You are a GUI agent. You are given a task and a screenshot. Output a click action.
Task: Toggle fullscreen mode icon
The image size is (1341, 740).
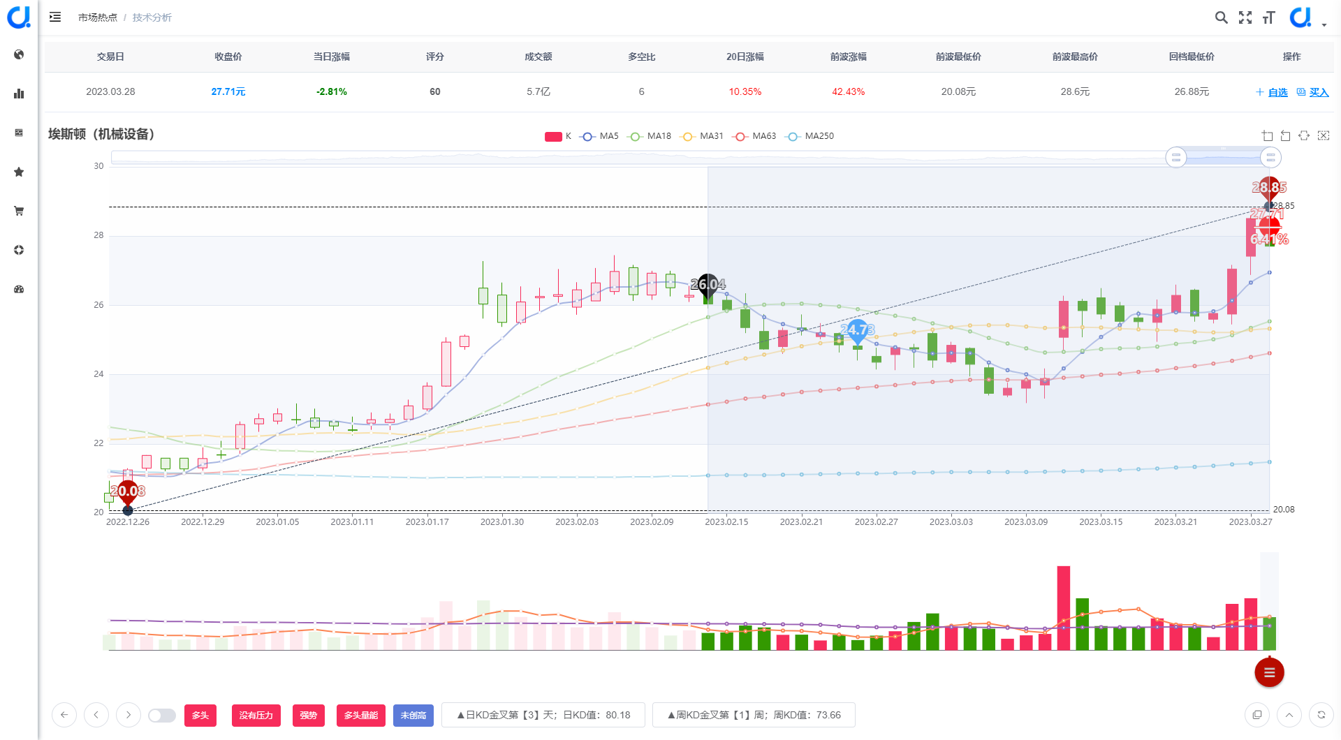coord(1245,17)
